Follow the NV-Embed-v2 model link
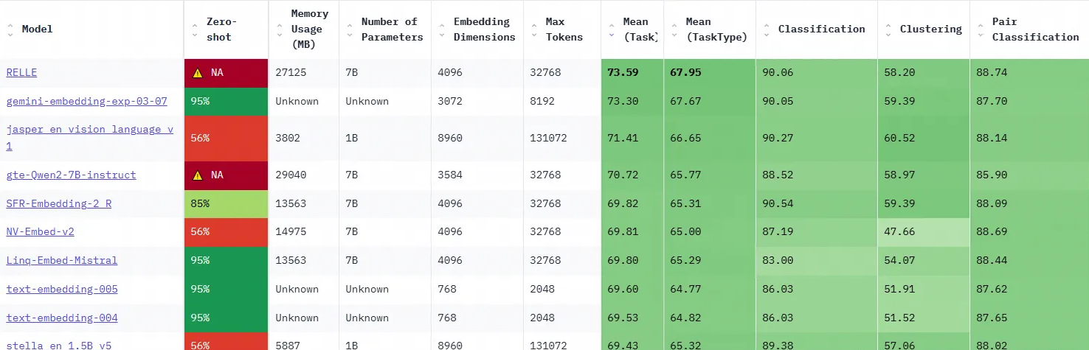The image size is (1089, 350). click(x=40, y=232)
